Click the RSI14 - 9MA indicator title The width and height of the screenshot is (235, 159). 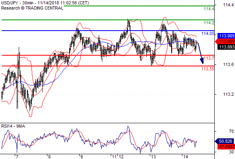click(13, 126)
